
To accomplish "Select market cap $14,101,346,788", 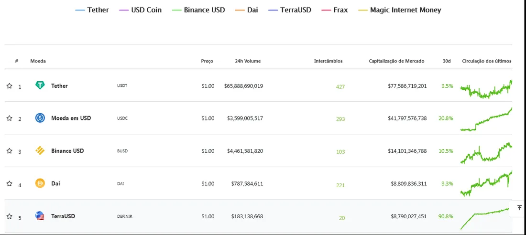I will 407,151.
